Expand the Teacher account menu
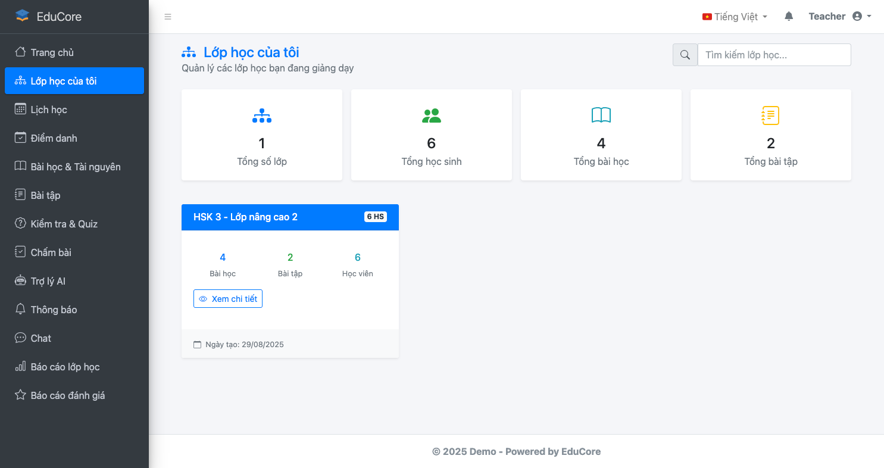 [840, 16]
